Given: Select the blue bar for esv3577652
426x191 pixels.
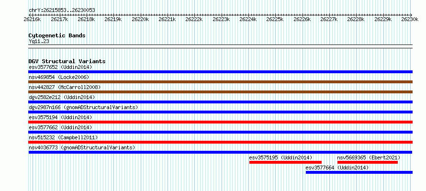Looking at the screenshot, I should (220, 72).
